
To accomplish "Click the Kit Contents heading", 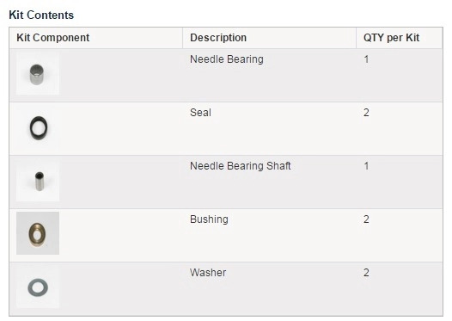I will (x=41, y=15).
